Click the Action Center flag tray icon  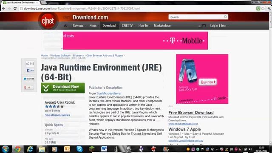coord(202,149)
